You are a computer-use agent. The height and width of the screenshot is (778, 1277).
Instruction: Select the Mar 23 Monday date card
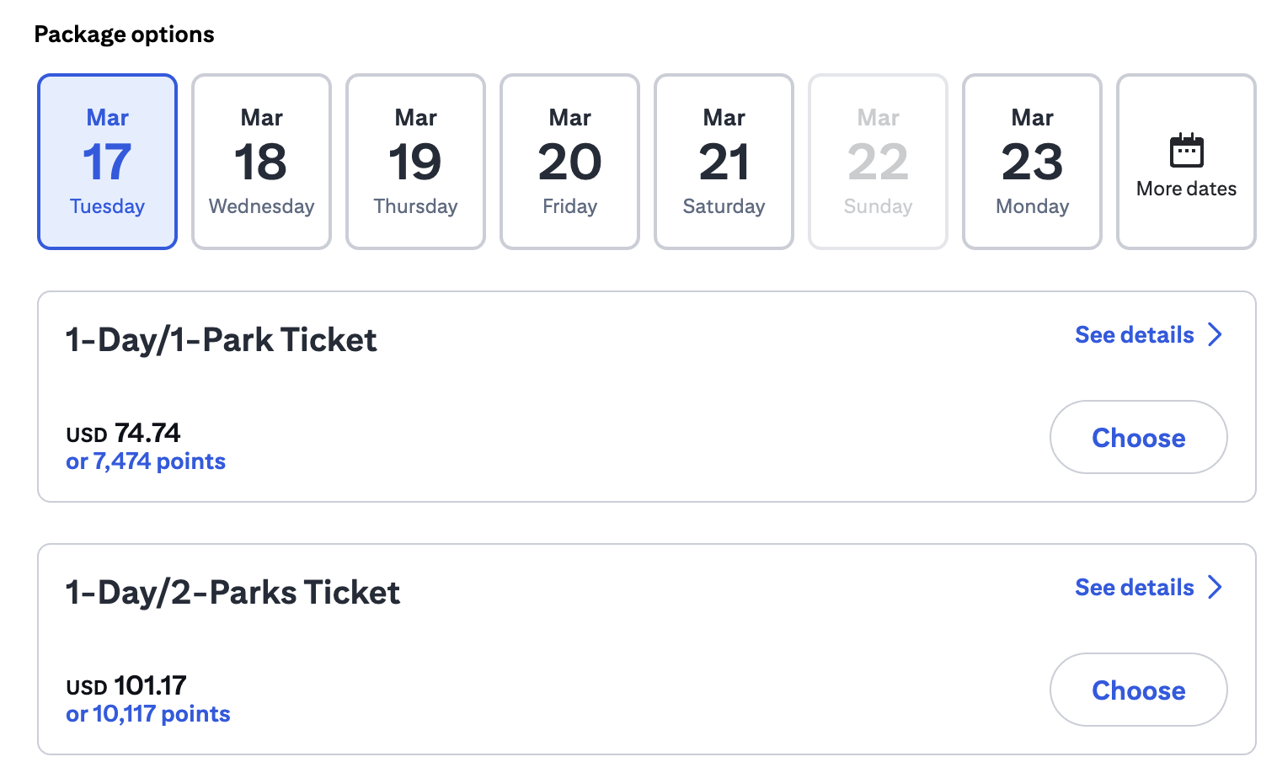[x=1032, y=161]
